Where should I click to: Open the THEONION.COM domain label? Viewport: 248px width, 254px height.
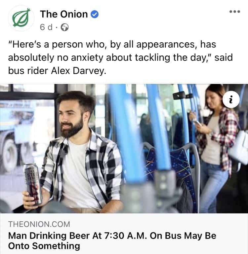tap(39, 225)
